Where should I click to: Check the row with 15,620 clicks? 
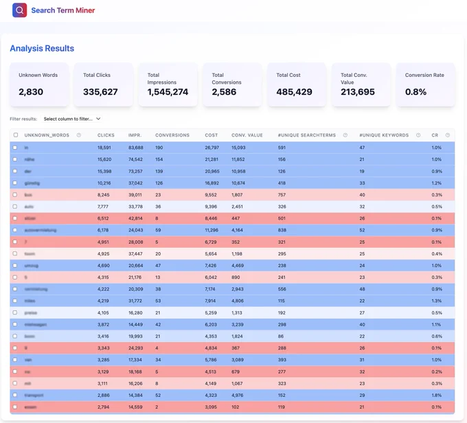click(x=15, y=159)
